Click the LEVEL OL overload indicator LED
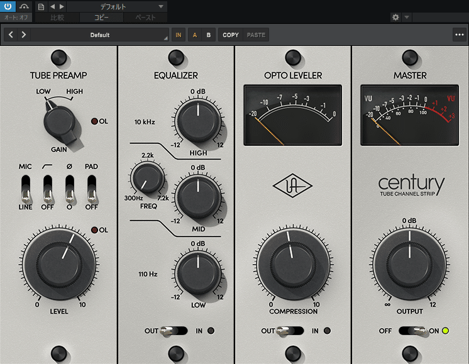Viewport: 469px width, 364px height. point(94,230)
